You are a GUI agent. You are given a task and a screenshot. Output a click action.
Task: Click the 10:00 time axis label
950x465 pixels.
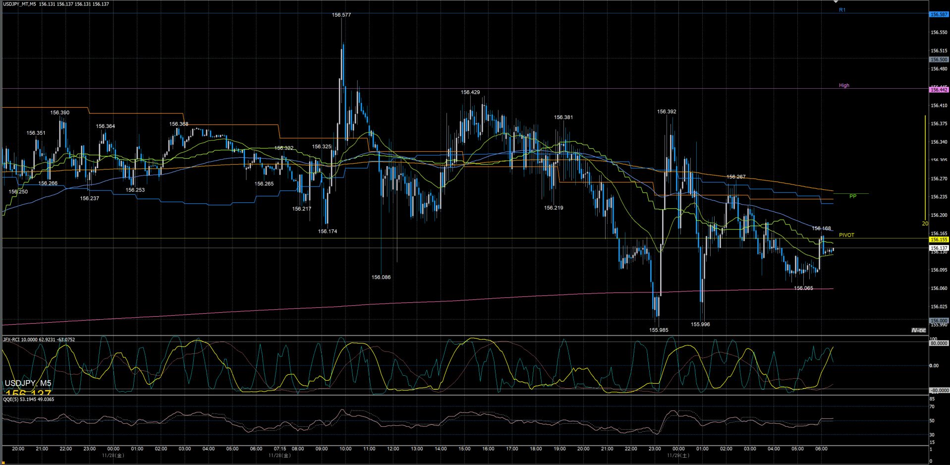tap(345, 449)
